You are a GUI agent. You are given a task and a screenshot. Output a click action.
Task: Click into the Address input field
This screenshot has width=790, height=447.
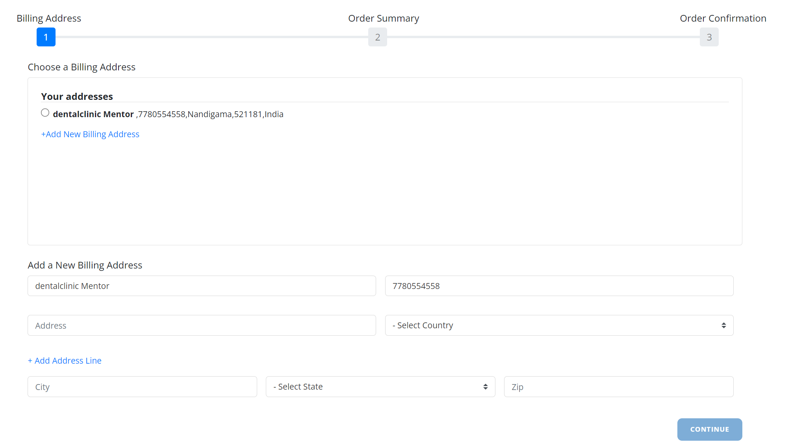[202, 325]
